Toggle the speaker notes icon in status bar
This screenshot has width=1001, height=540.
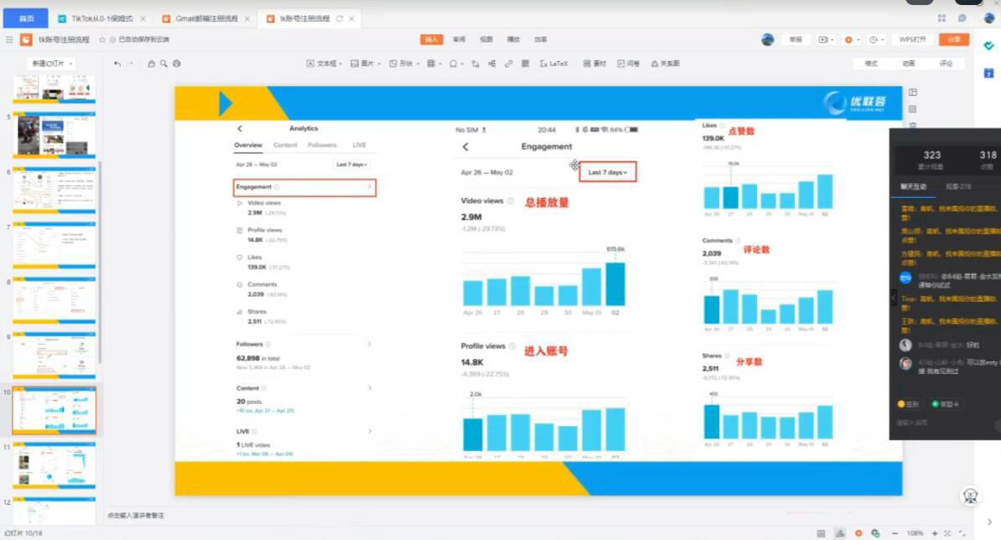pos(840,533)
